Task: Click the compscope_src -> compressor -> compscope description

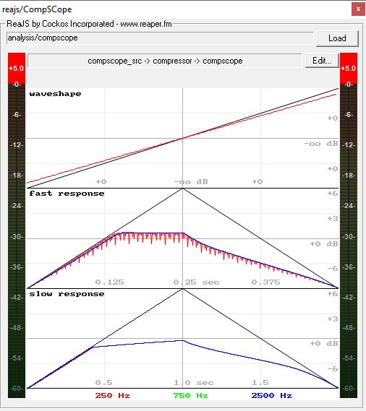Action: pyautogui.click(x=165, y=61)
